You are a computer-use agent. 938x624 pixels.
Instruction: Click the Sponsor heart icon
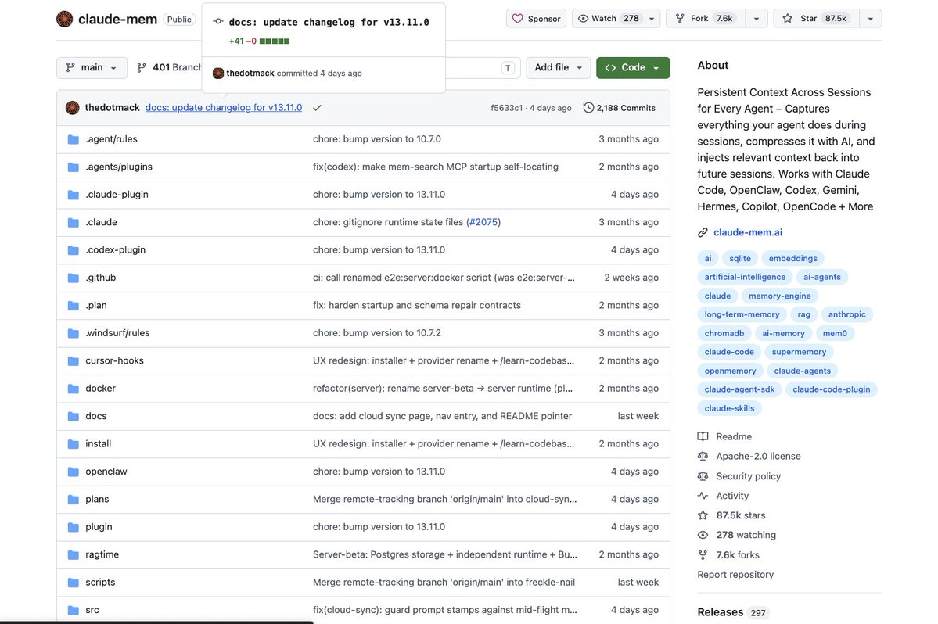[x=518, y=19]
